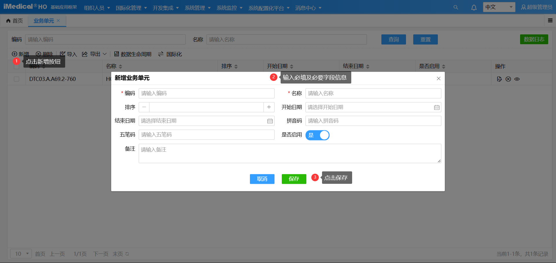The width and height of the screenshot is (556, 263).
Task: Toggle the 是否启用 switch
Action: click(317, 135)
